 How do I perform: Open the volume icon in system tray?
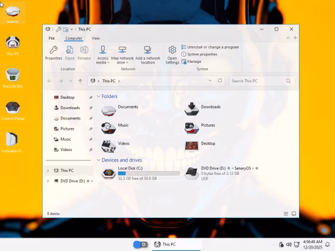(x=289, y=244)
